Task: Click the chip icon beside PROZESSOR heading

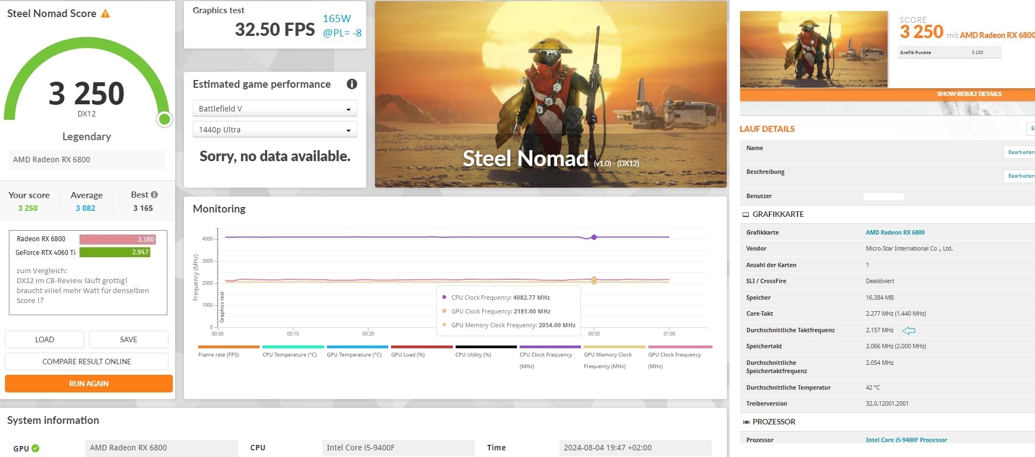Action: click(746, 422)
